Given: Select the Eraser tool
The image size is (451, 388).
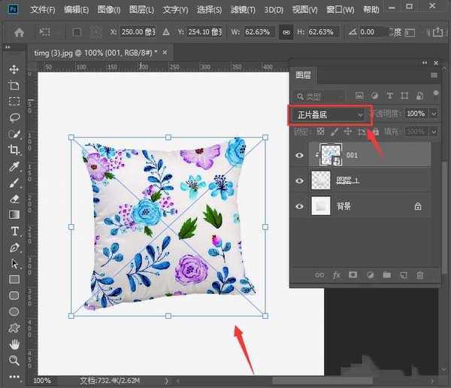Looking at the screenshot, I should [x=14, y=199].
